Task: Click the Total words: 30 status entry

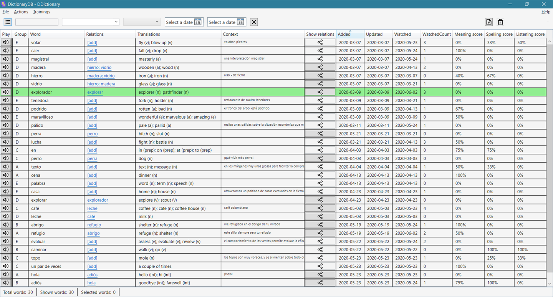Action: click(18, 292)
